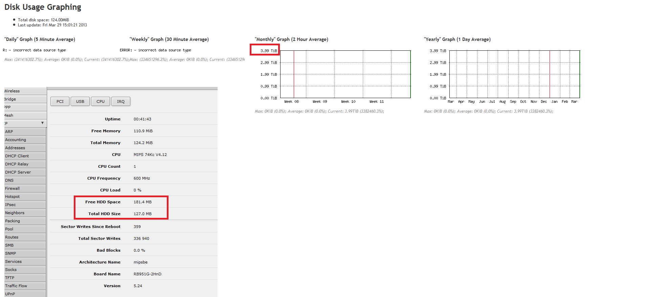Click the "Yearly" Graph heading
Image resolution: width=647 pixels, height=297 pixels.
click(457, 40)
